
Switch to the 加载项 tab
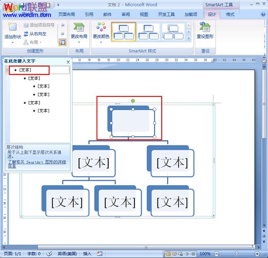click(x=191, y=15)
